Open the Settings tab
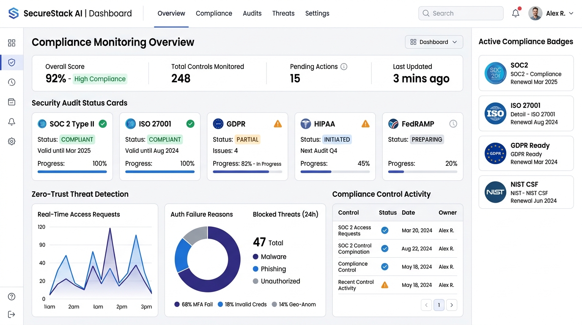Viewport: 582px width, 325px height. tap(317, 13)
